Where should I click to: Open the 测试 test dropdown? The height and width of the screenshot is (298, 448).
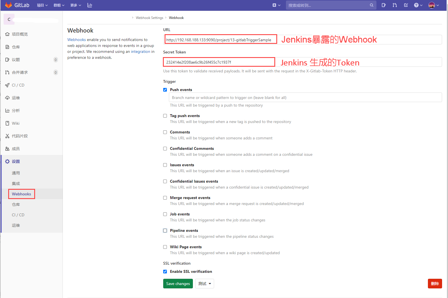tap(204, 284)
